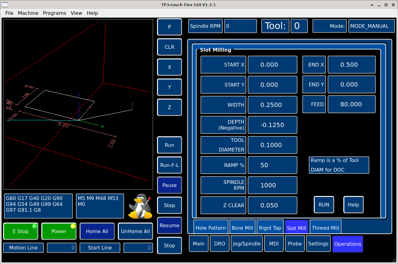Click the Start Line number field
Viewport: 398px width, 264px height.
click(x=138, y=248)
